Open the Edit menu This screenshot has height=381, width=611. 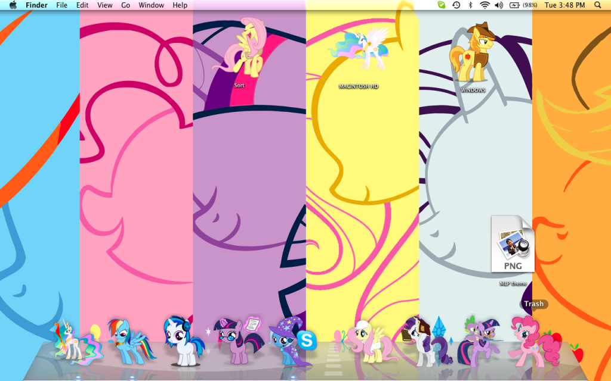tap(82, 5)
